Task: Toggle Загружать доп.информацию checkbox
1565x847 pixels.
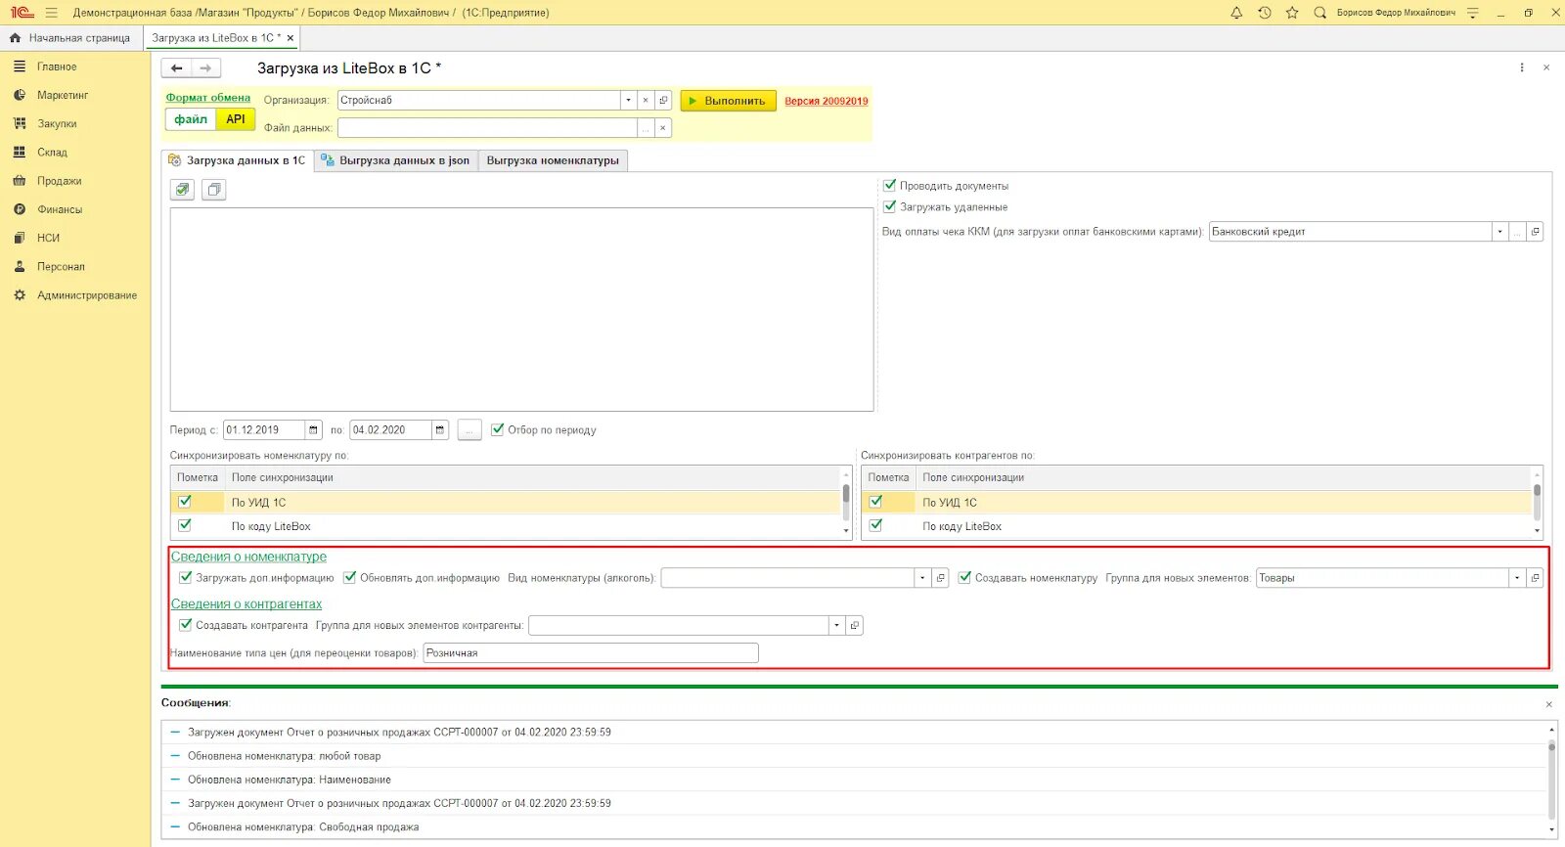Action: [x=185, y=577]
